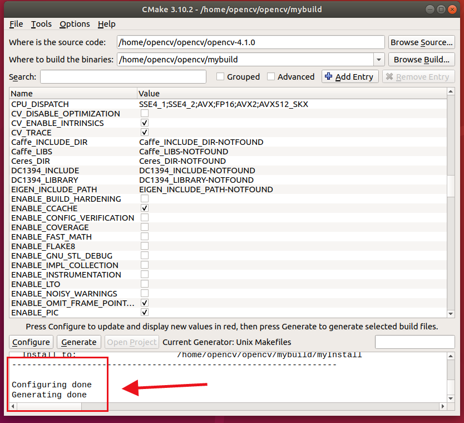Check ENABLE_GNU_STL_DEBUG option
This screenshot has height=423, width=464.
(x=145, y=255)
